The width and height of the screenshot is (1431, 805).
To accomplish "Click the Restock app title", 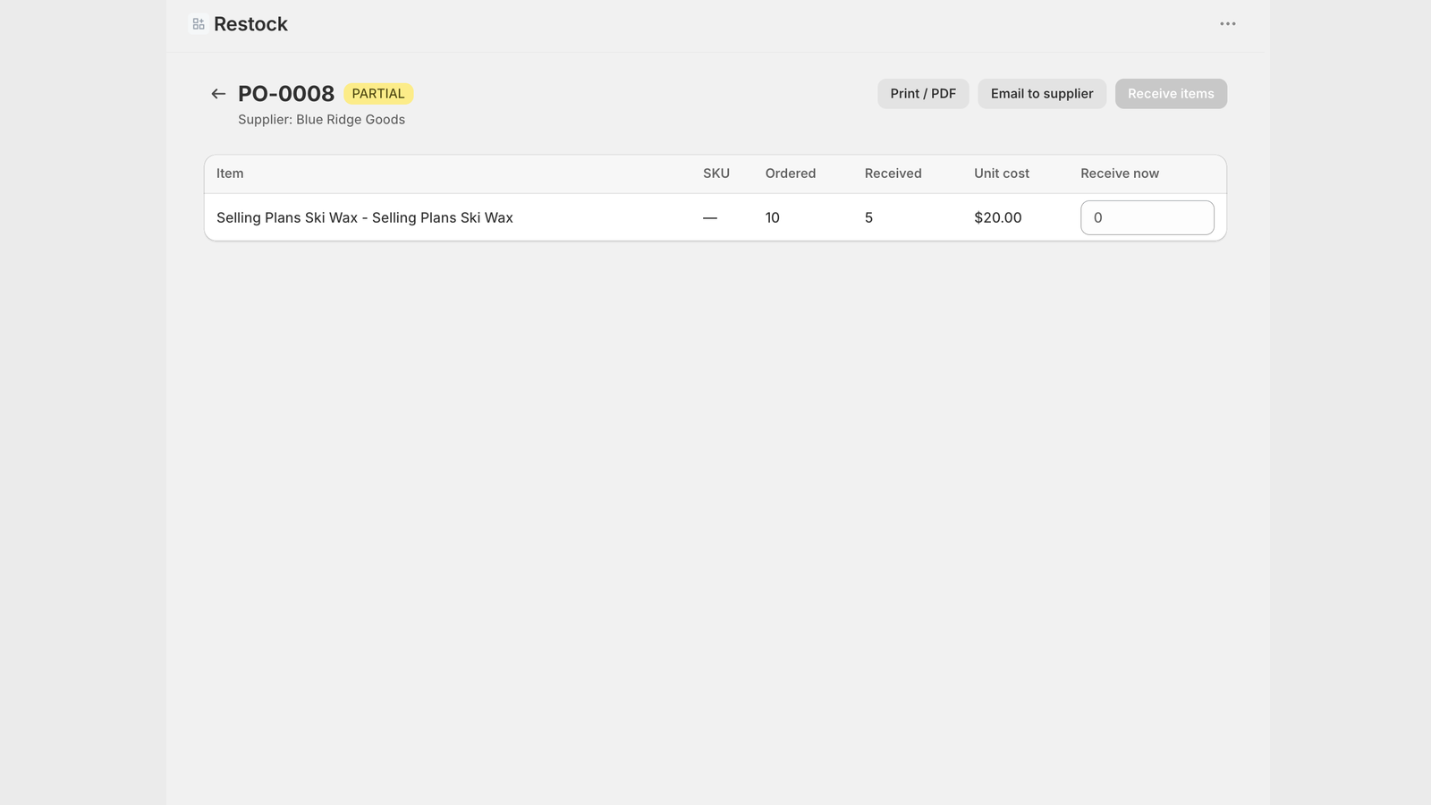I will point(250,24).
